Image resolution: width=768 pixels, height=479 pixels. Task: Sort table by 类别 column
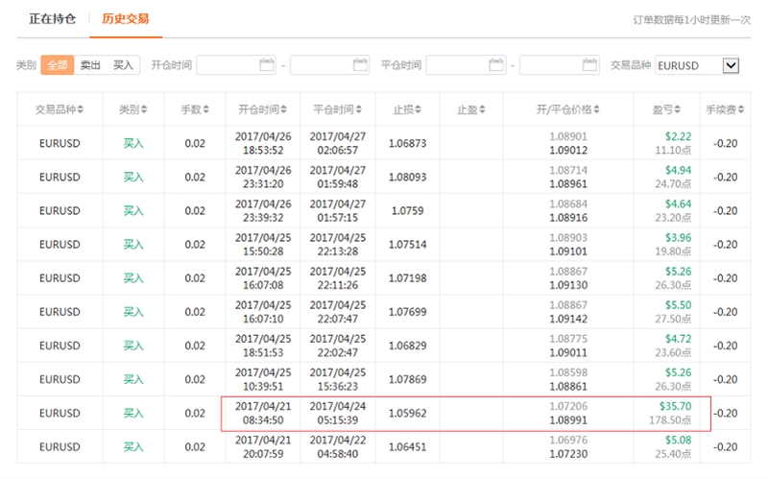point(132,109)
